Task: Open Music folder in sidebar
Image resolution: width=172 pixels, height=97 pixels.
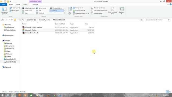Action: point(8,51)
